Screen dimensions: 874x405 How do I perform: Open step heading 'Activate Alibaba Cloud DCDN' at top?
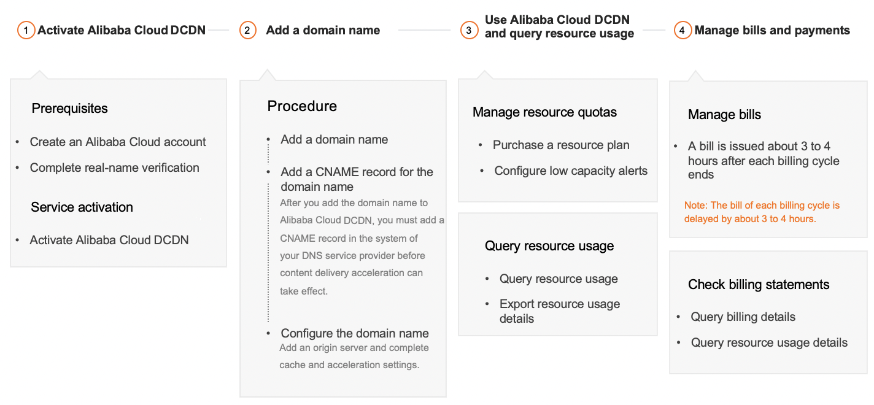point(122,30)
